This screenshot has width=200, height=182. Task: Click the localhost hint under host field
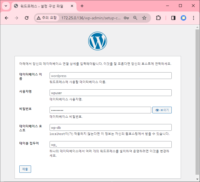pos(110,134)
